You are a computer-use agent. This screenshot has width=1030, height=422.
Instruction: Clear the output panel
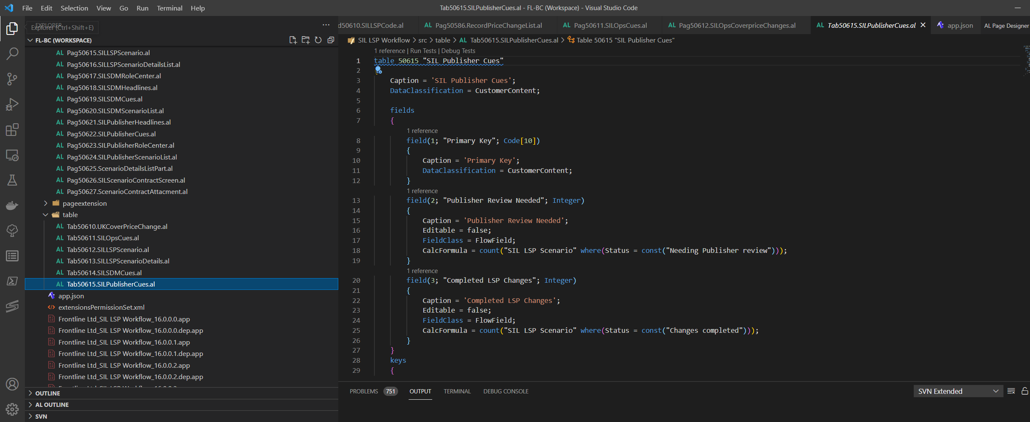coord(1011,391)
